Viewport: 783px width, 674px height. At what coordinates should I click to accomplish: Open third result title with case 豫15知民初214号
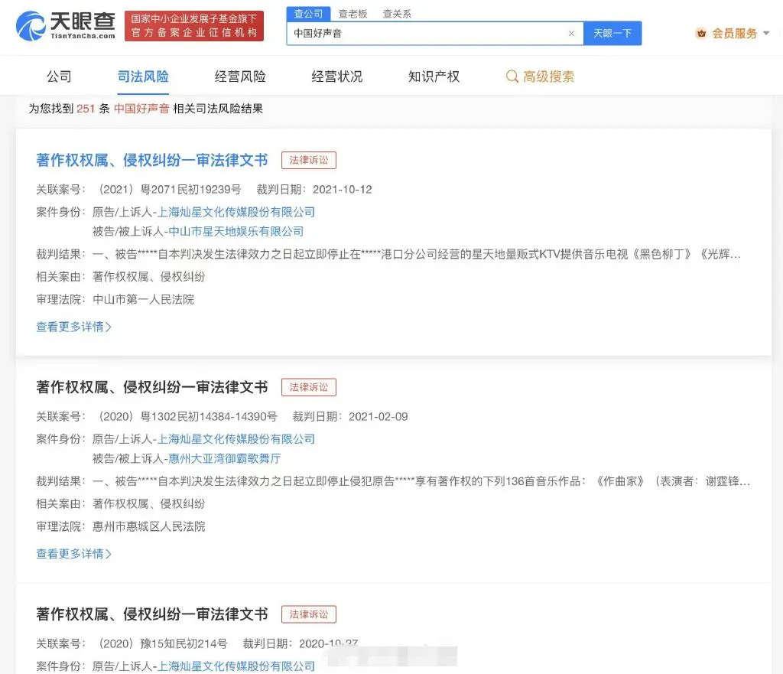tap(152, 614)
